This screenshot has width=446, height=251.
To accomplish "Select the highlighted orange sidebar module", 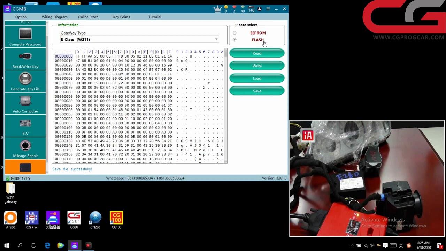I will (25, 167).
